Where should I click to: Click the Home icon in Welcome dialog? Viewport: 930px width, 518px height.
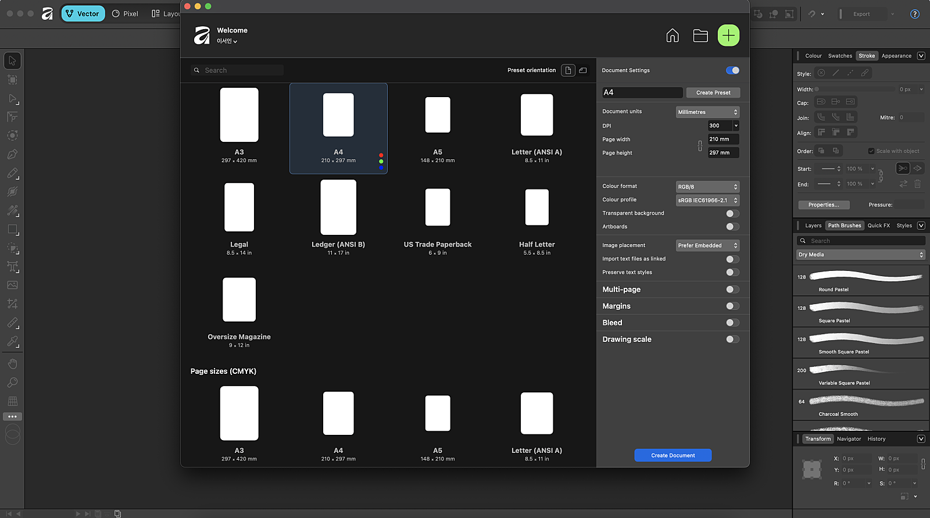pyautogui.click(x=673, y=35)
